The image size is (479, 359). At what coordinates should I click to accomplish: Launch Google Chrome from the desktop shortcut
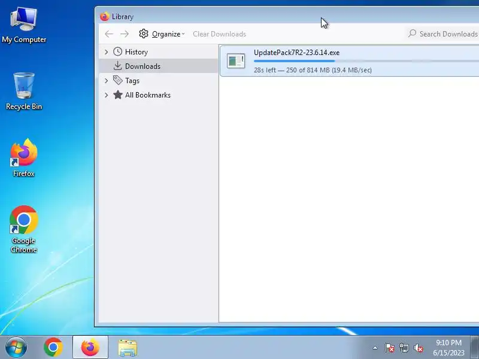pos(24,229)
